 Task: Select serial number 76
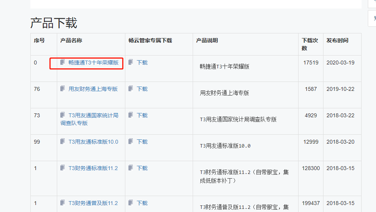click(x=37, y=89)
